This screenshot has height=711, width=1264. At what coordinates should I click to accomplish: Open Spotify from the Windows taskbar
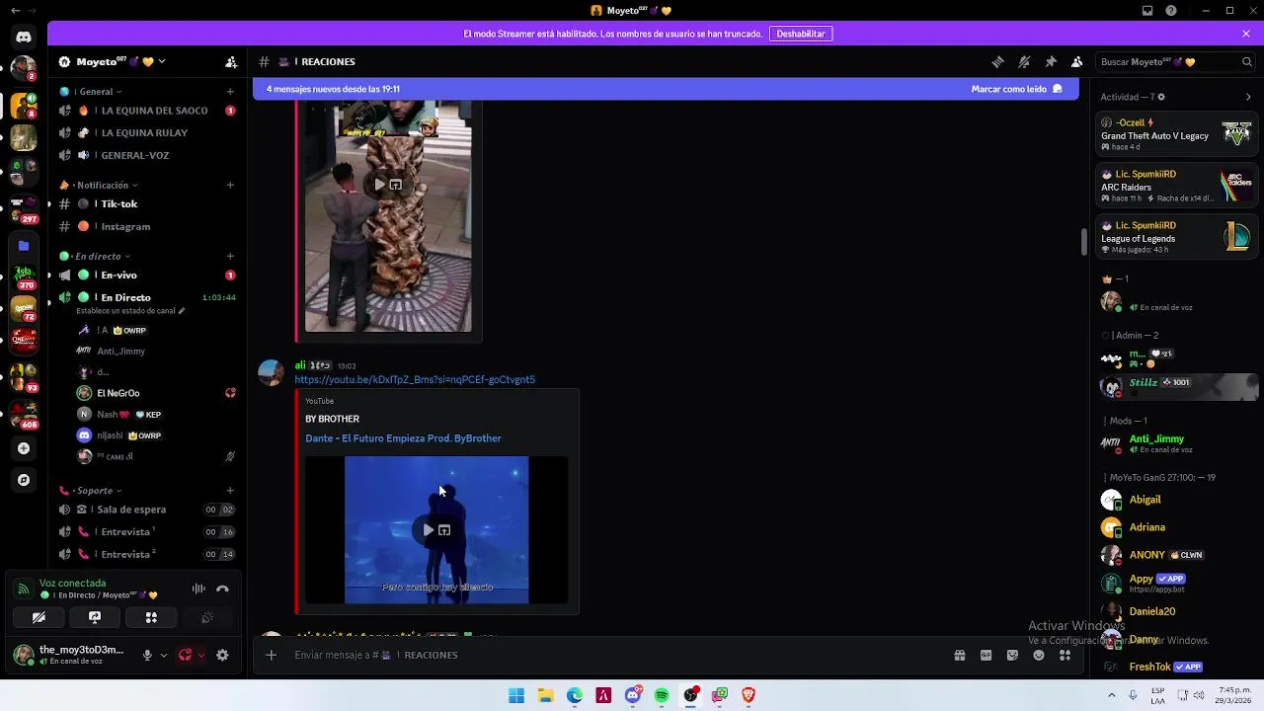point(662,695)
